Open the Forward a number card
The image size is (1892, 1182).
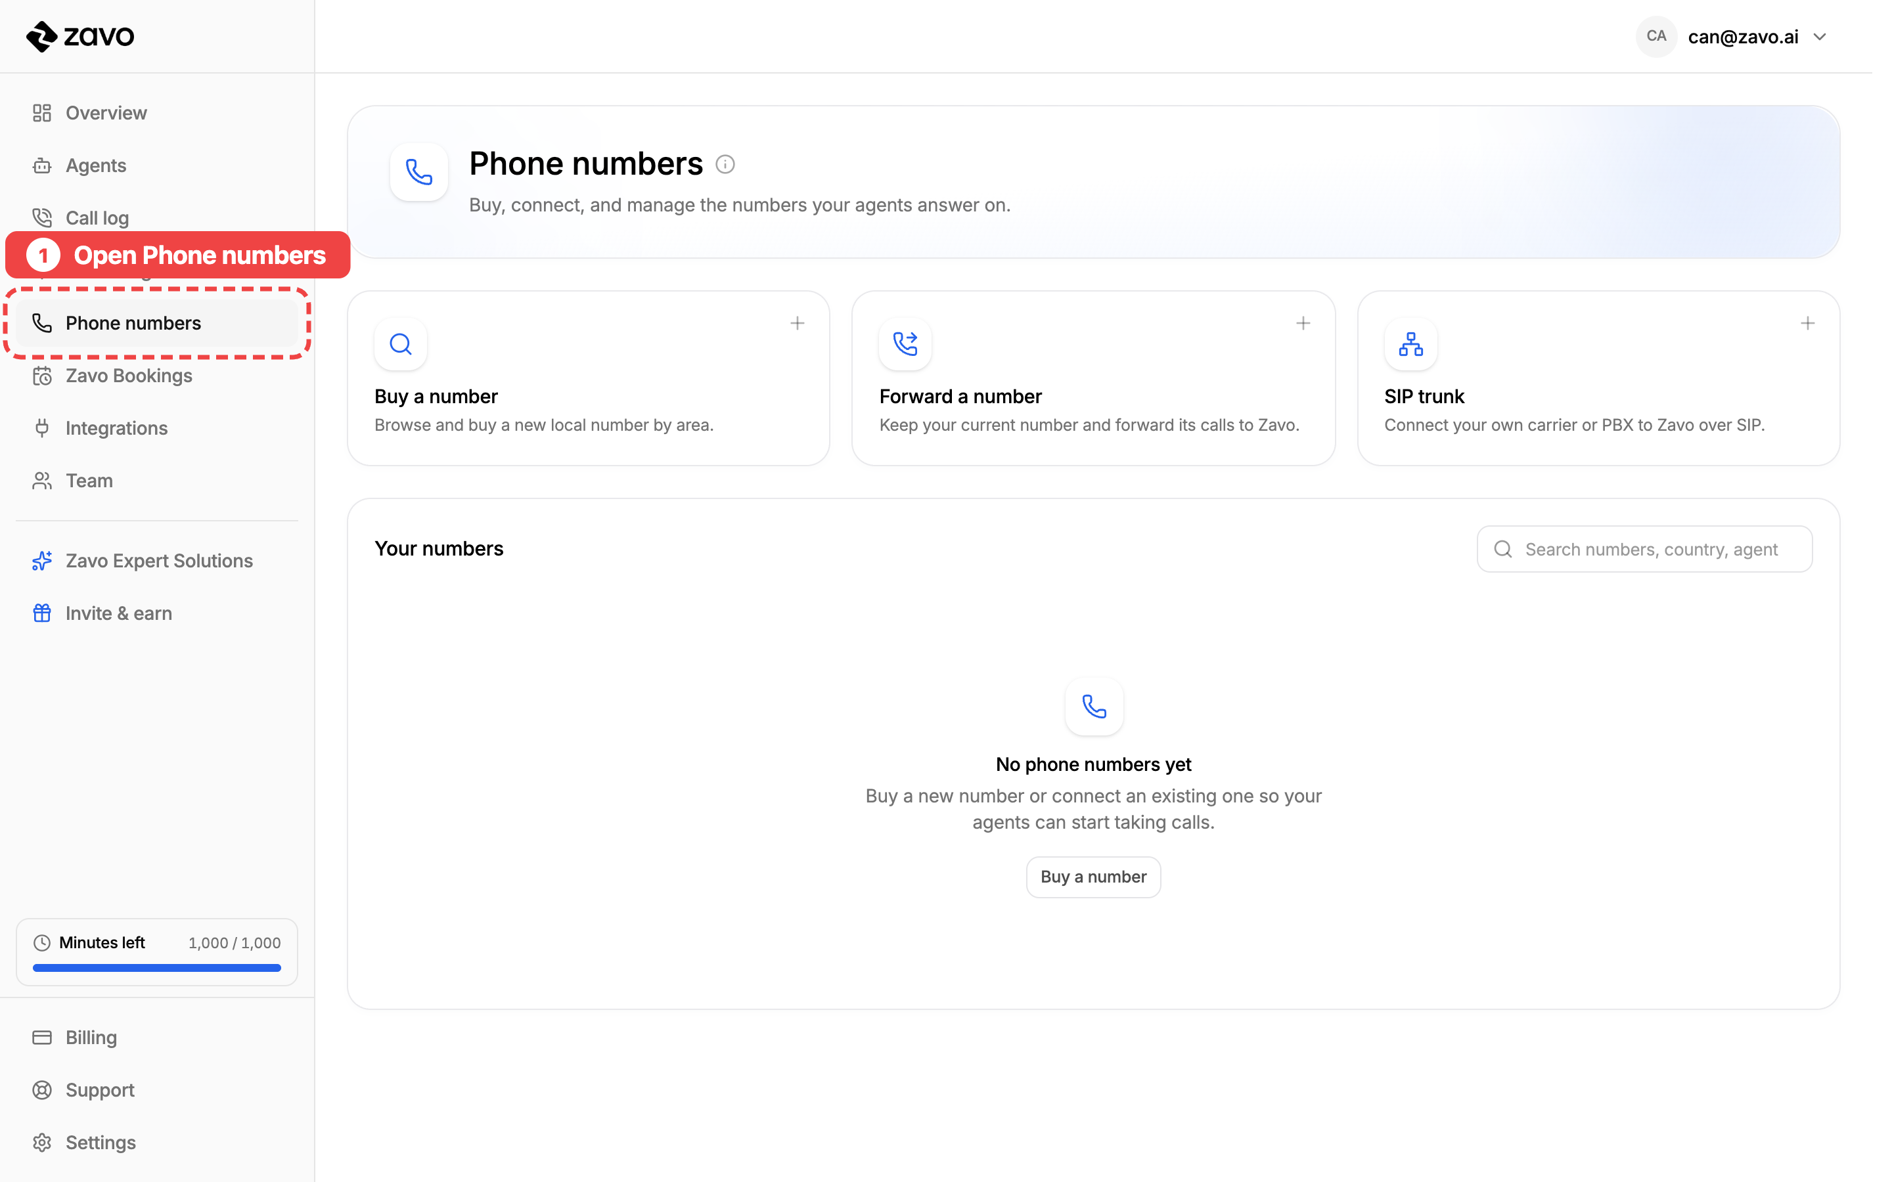coord(1093,378)
